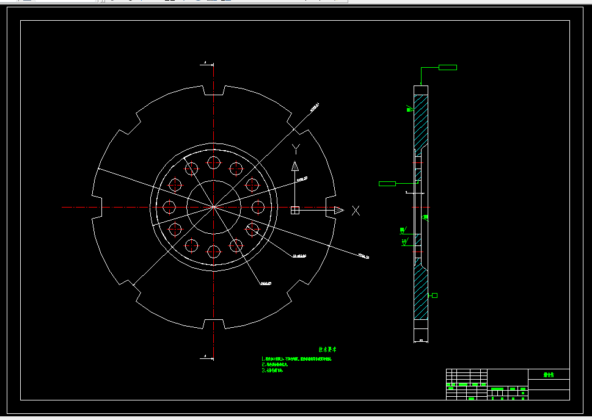
Task: Click technical requirement note line 3
Action: pos(272,370)
